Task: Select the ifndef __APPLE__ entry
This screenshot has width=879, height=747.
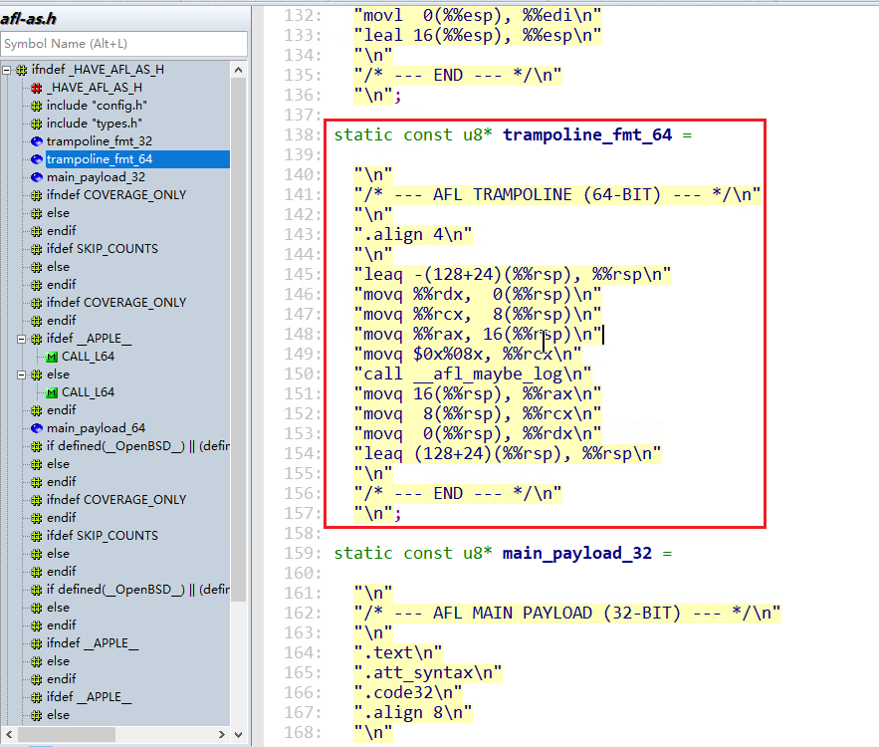Action: pos(93,643)
